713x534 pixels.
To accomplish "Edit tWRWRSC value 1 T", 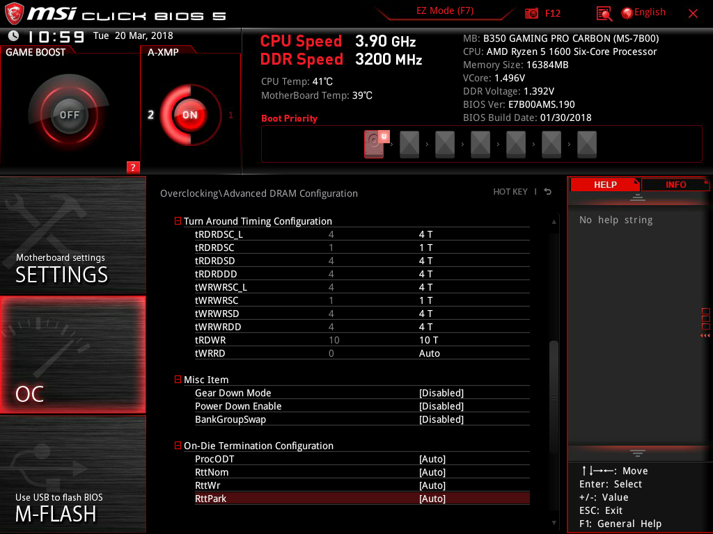I will [425, 300].
